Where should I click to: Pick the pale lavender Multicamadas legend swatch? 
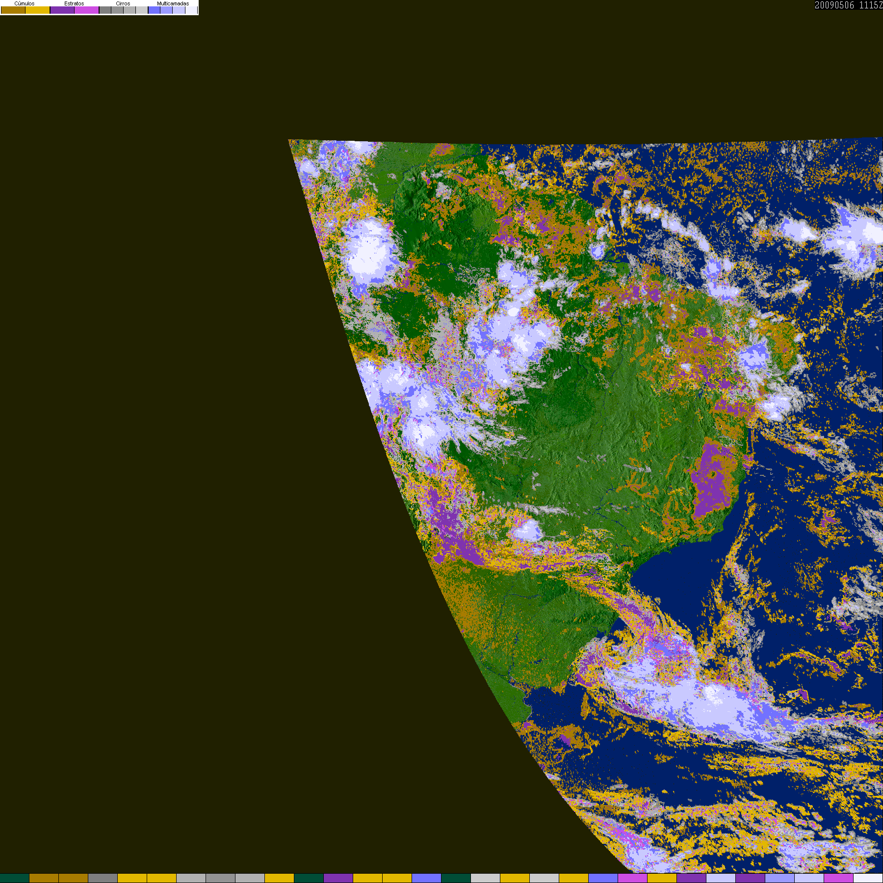(179, 10)
